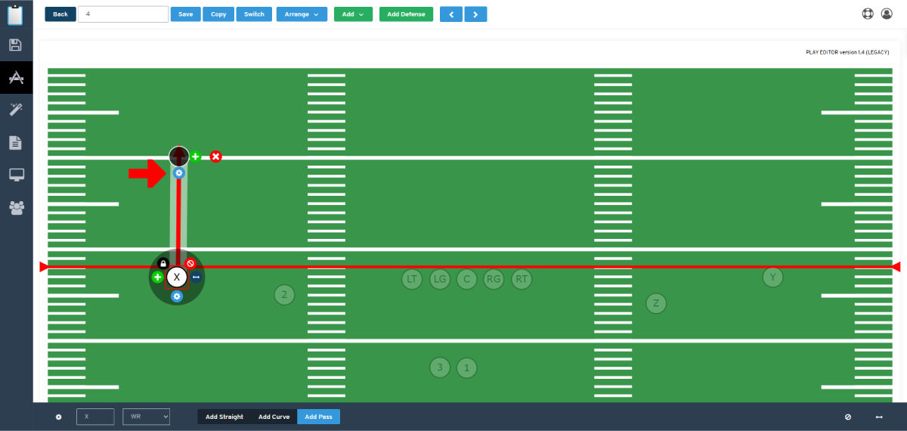Click the Switch button
The height and width of the screenshot is (431, 907).
(x=254, y=14)
